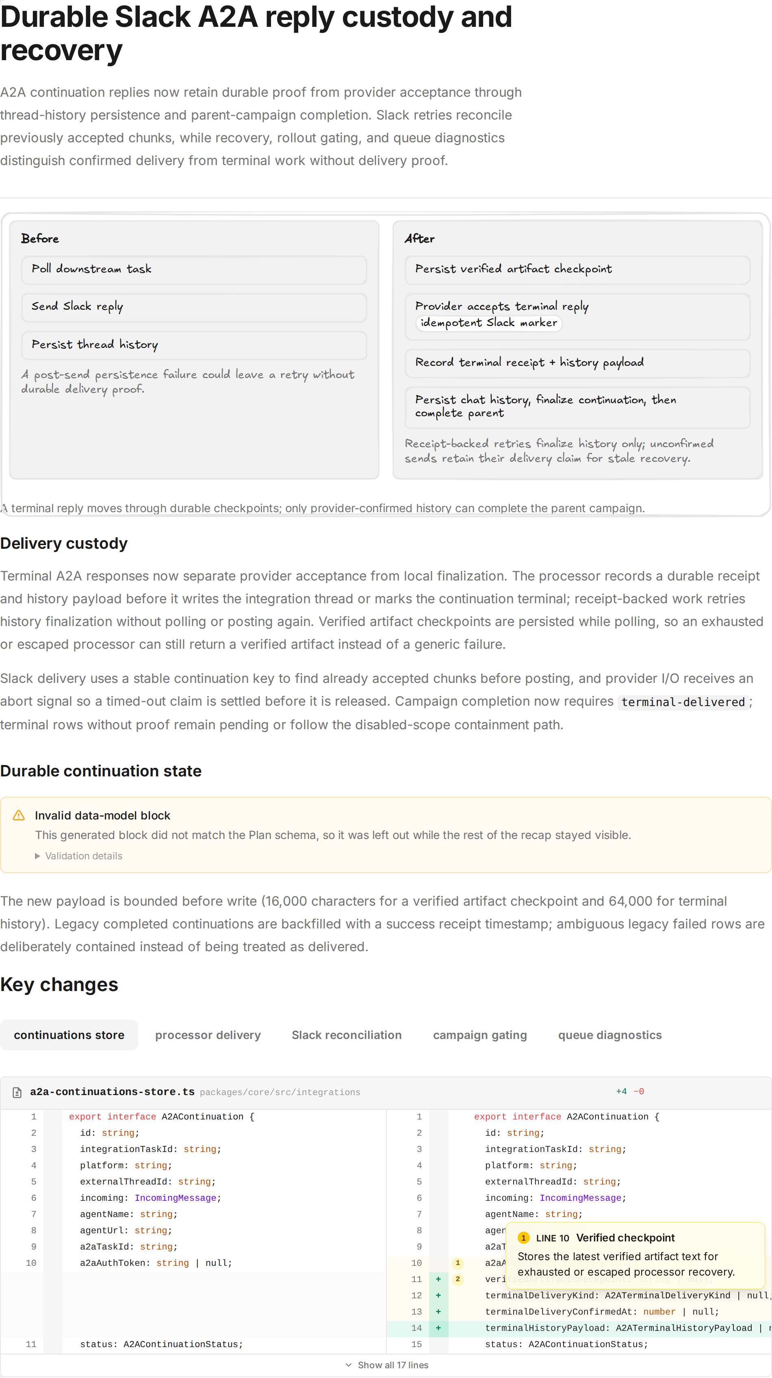Click the plus marker on added line 12

(438, 1295)
